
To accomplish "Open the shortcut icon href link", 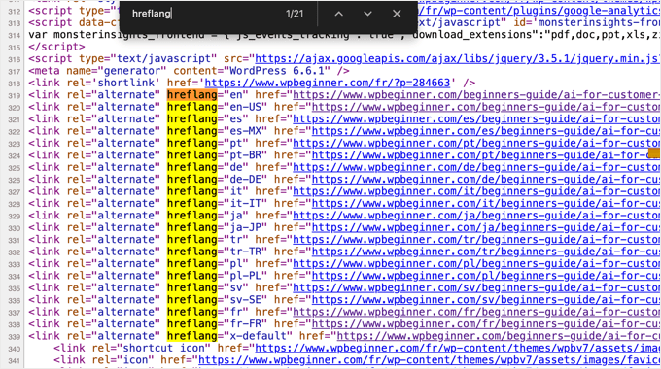I will click(458, 349).
